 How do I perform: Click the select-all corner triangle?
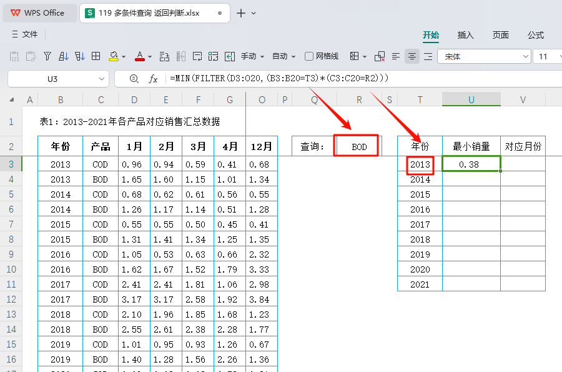tap(11, 100)
